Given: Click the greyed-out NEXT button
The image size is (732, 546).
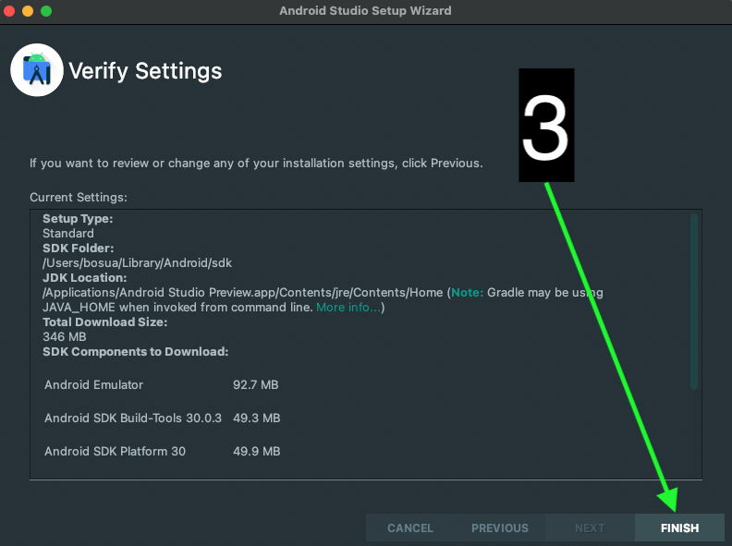Looking at the screenshot, I should point(590,528).
